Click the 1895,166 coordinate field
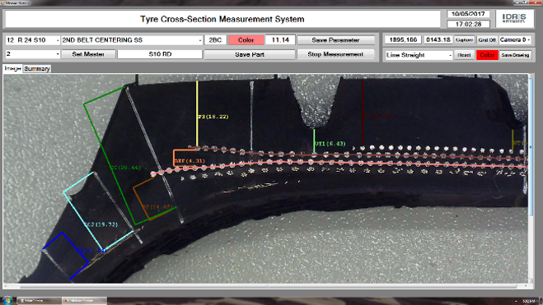The image size is (543, 305). (403, 39)
